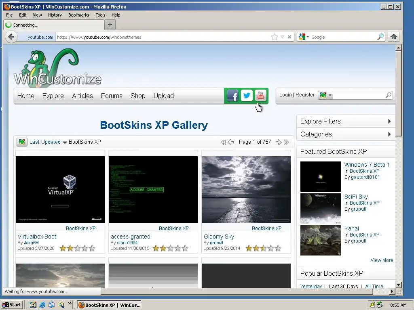Open the Explore nav link
414x310 pixels.
53,96
